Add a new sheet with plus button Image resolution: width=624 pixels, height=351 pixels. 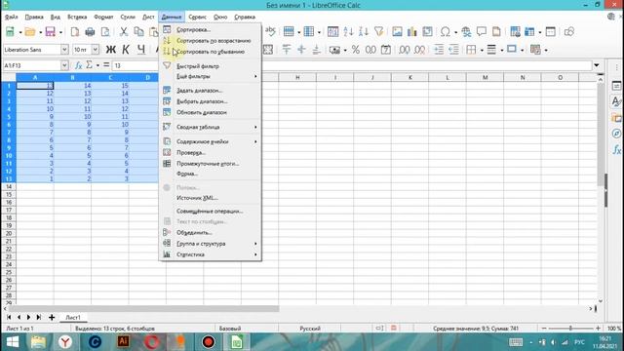[x=52, y=317]
